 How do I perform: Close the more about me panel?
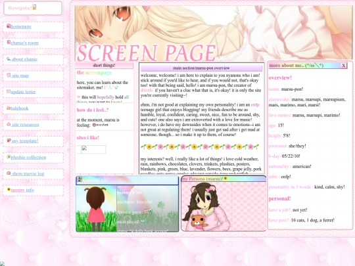pyautogui.click(x=343, y=66)
